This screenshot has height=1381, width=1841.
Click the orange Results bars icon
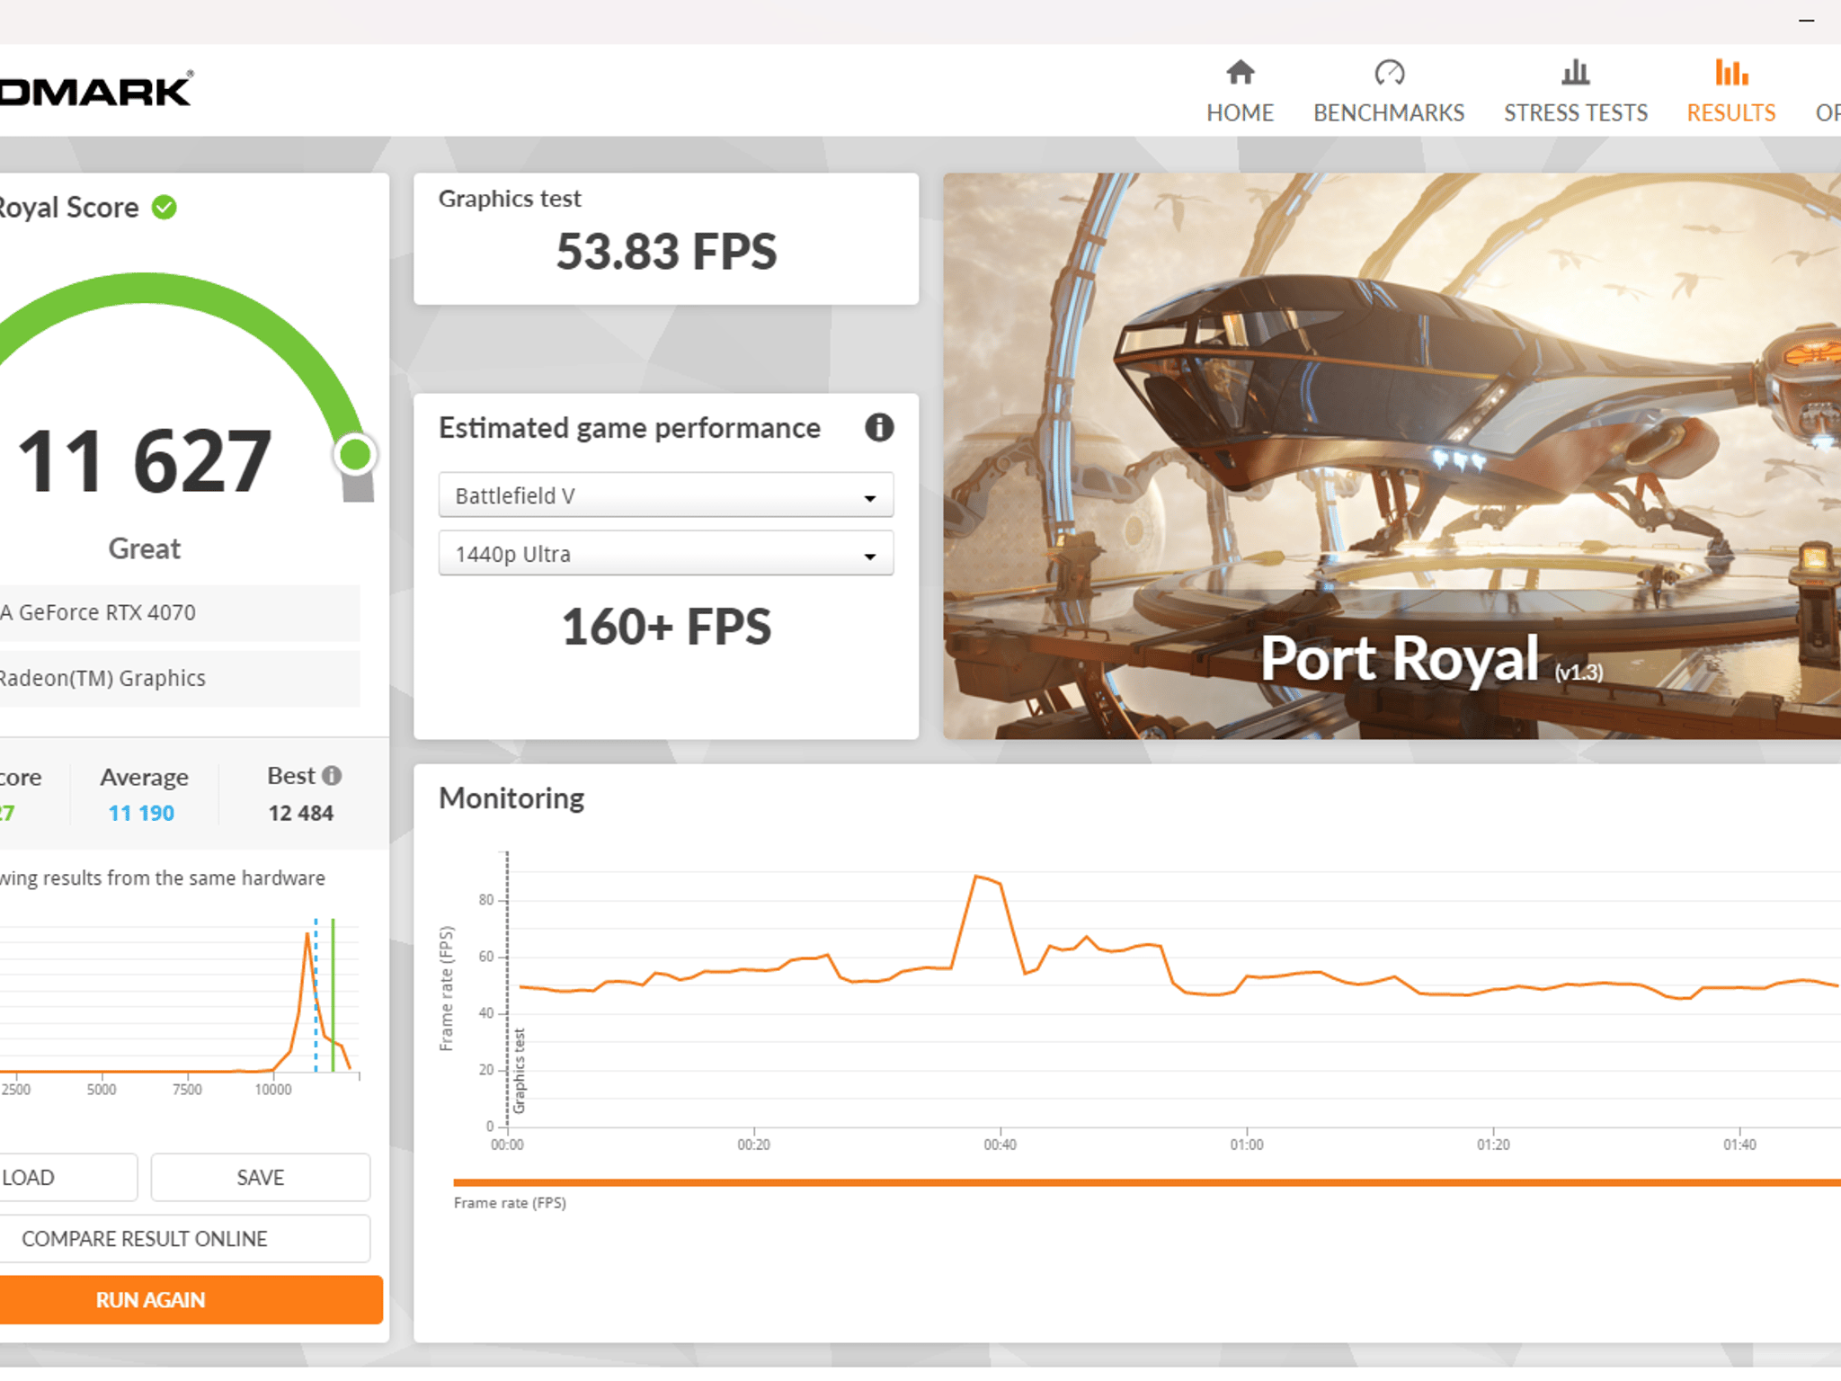tap(1731, 72)
